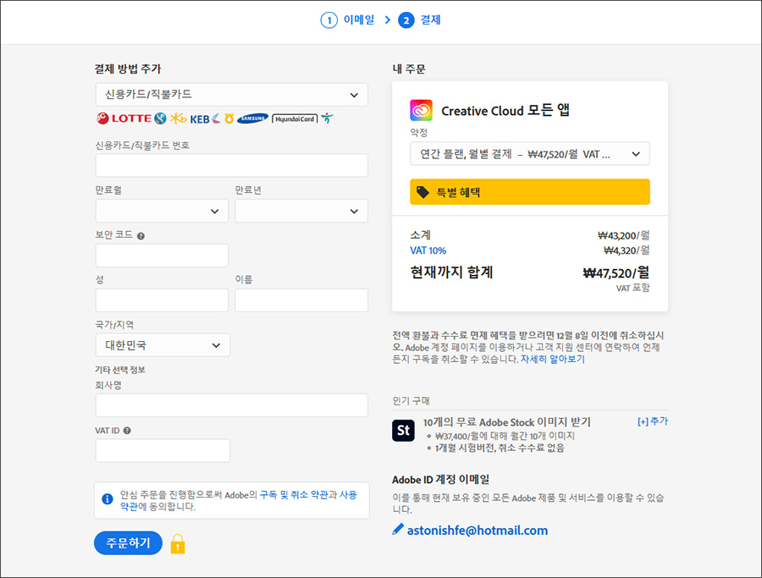Open the 연간 플랜, 월별 결제 plan dropdown
The width and height of the screenshot is (762, 578).
pyautogui.click(x=530, y=154)
